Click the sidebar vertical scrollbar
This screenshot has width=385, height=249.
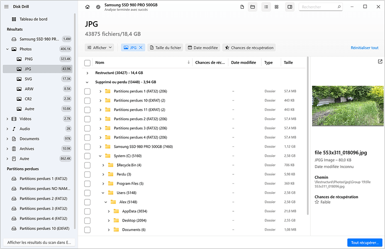(75, 122)
